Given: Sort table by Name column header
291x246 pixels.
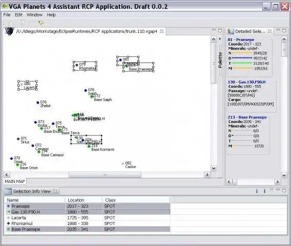Looking at the screenshot, I should 34,200.
